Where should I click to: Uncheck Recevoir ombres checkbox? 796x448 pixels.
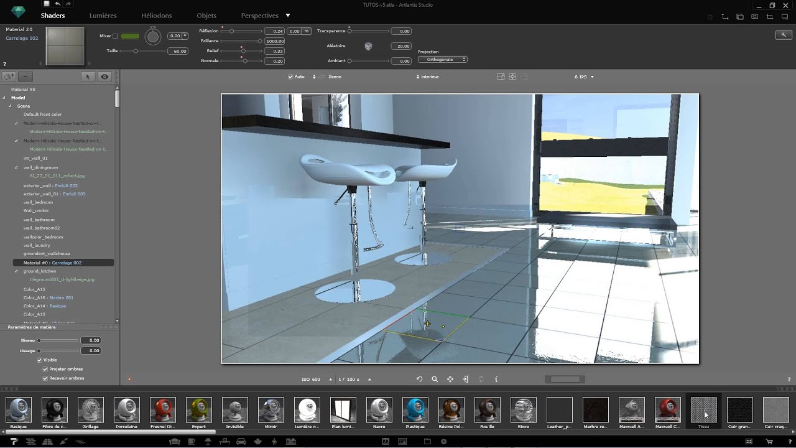(45, 378)
